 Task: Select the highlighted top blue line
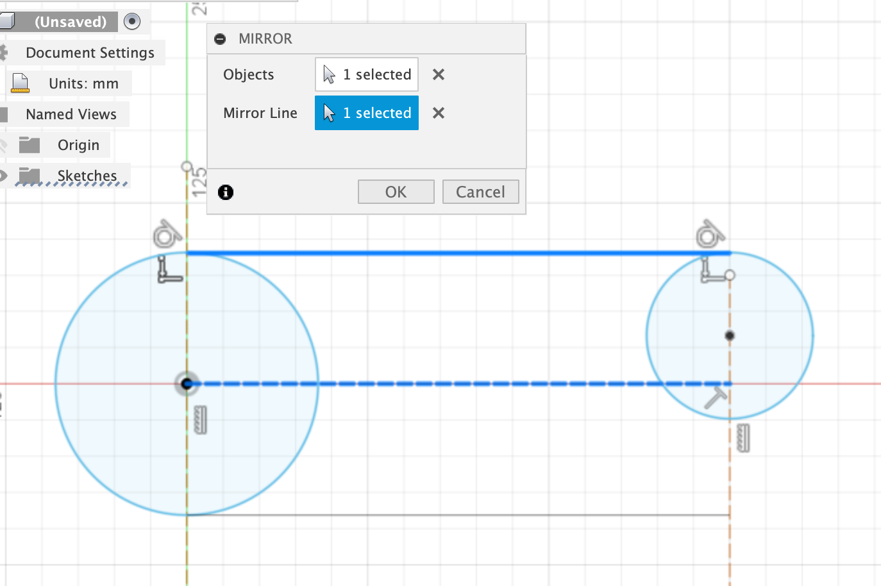point(458,253)
